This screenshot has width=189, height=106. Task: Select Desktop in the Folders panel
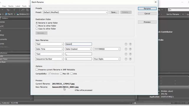(x=2, y=35)
